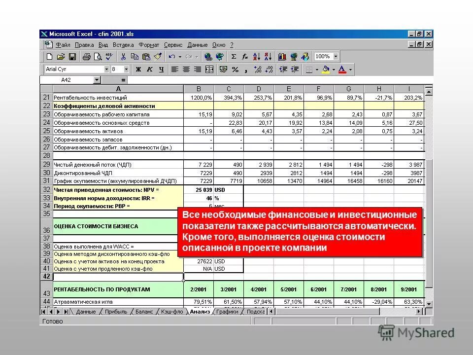The height and width of the screenshot is (355, 473).
Task: Open the Paste Function fx wizard
Action: click(245, 56)
